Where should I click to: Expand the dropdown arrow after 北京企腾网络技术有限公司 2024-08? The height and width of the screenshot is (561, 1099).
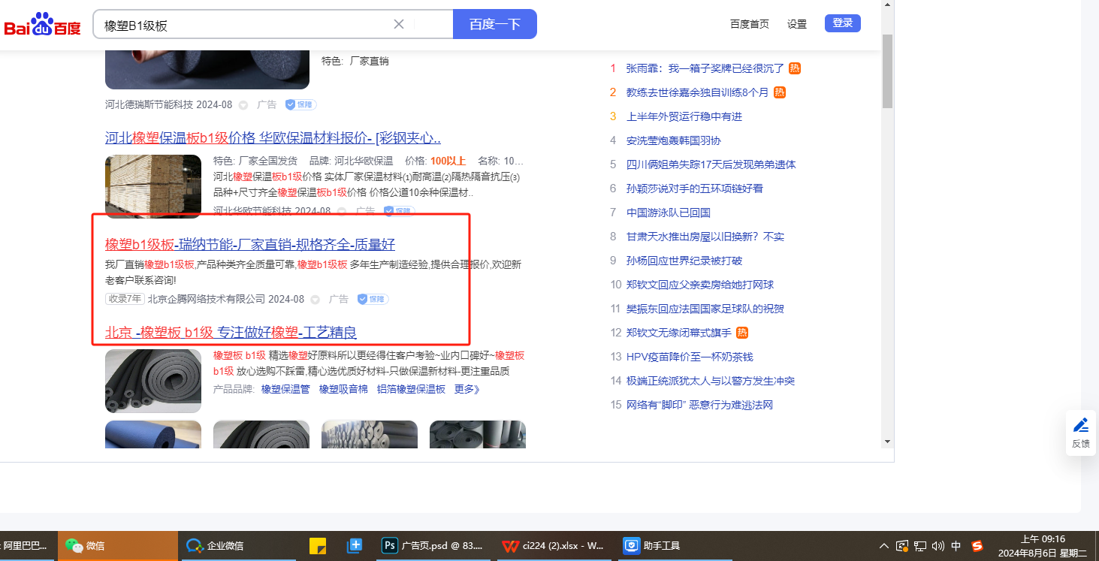coord(316,300)
